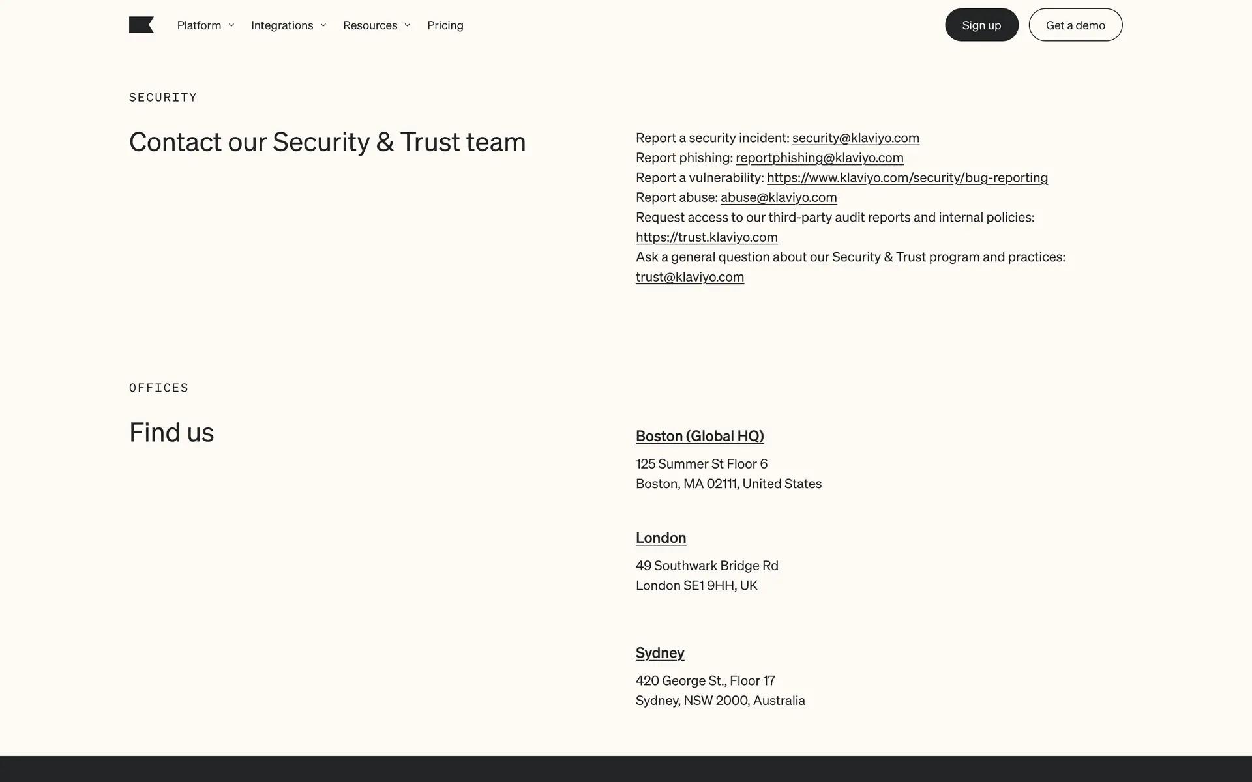The width and height of the screenshot is (1252, 782).
Task: Open the Integrations menu item
Action: (x=282, y=25)
